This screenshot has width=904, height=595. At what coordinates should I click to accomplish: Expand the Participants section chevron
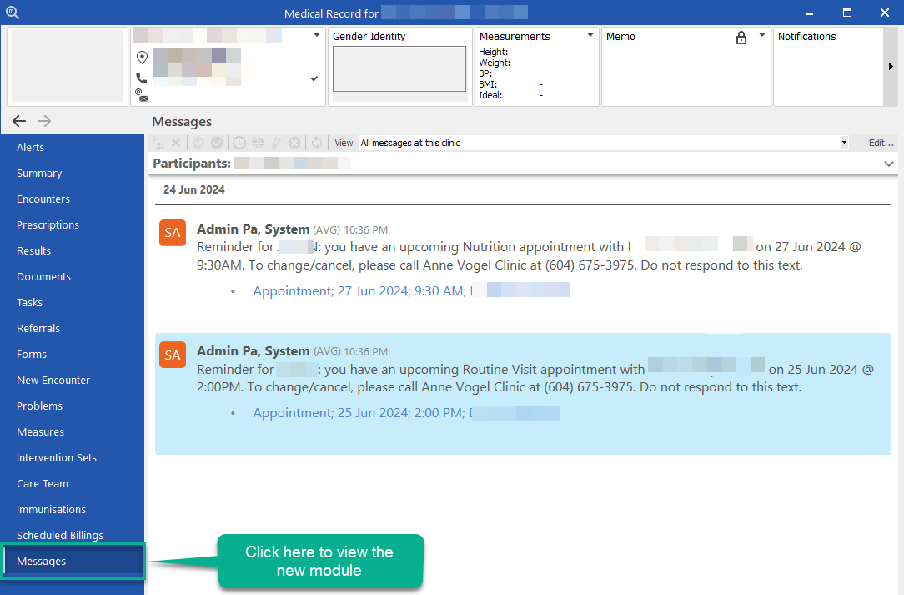click(x=888, y=164)
